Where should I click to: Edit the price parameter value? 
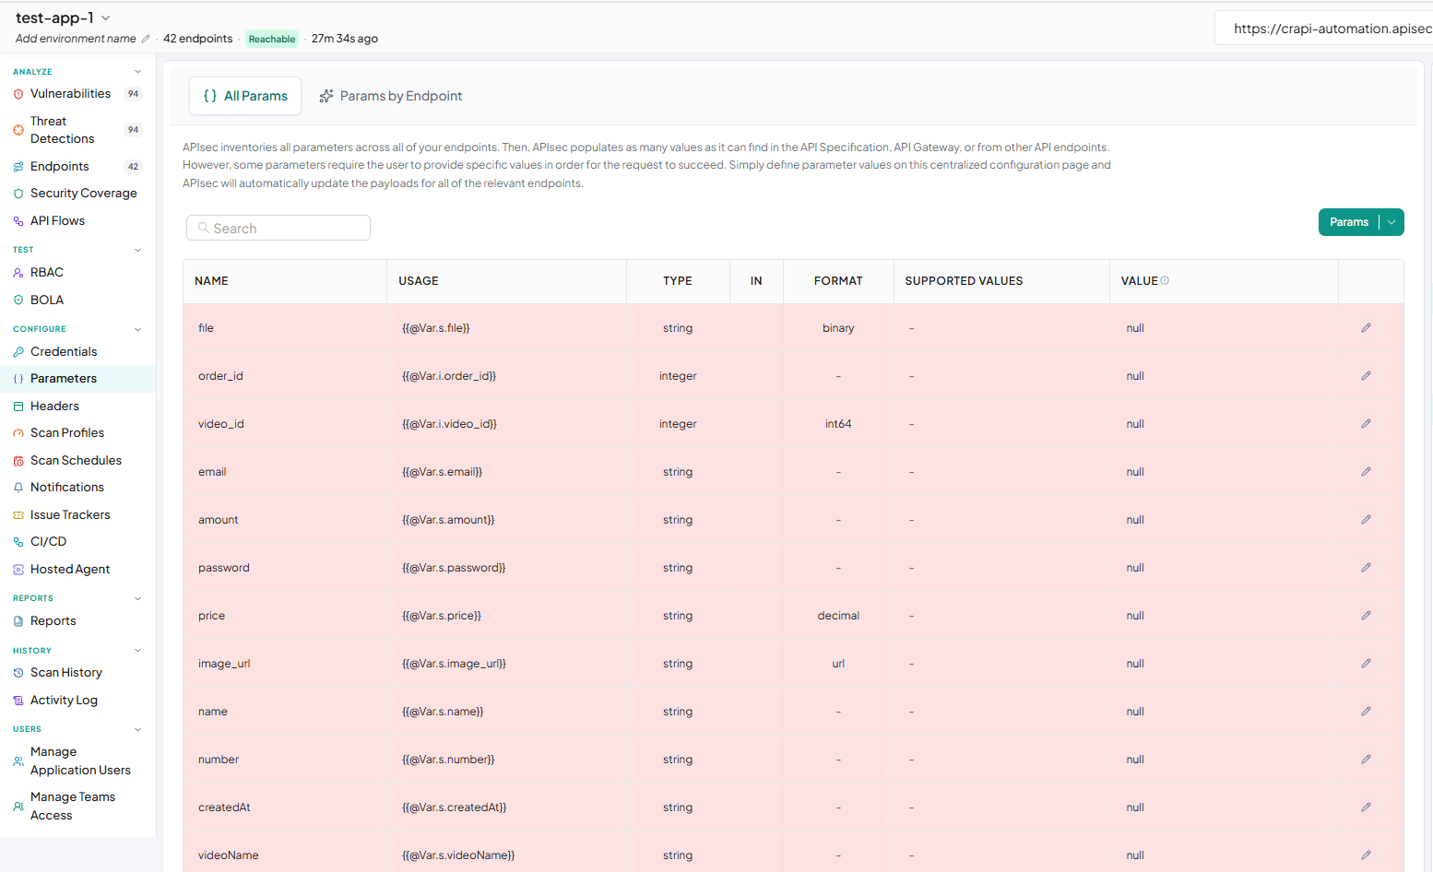pyautogui.click(x=1366, y=616)
